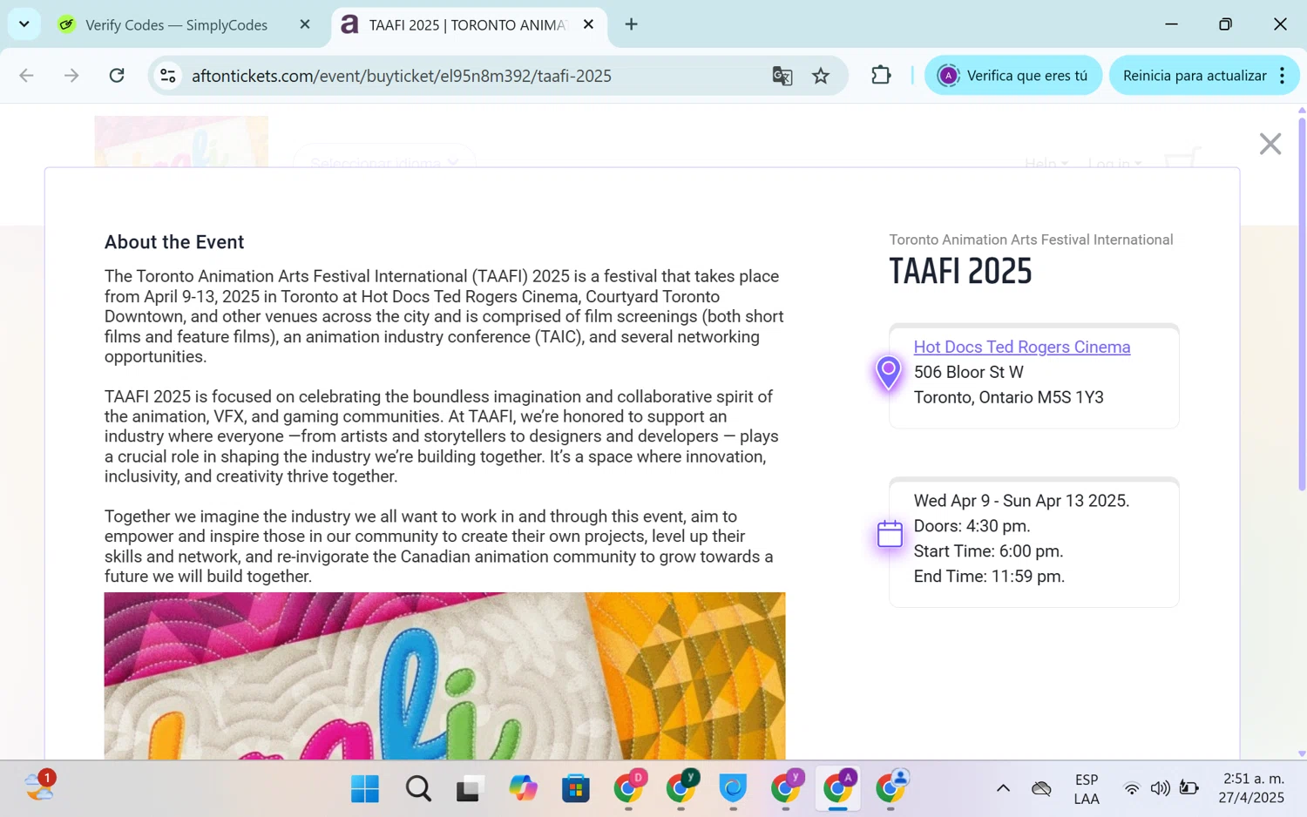Open the weather widget on the taskbar
This screenshot has width=1307, height=817.
point(39,787)
